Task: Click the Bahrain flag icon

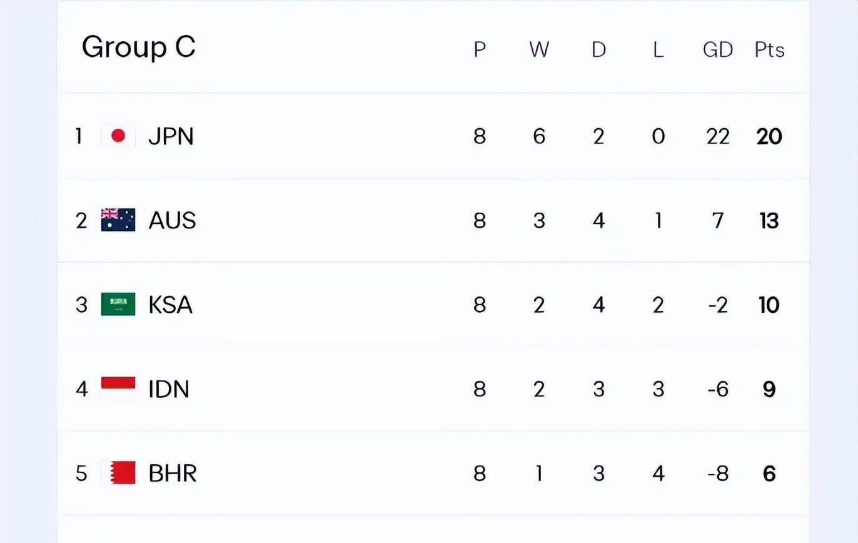Action: tap(118, 473)
